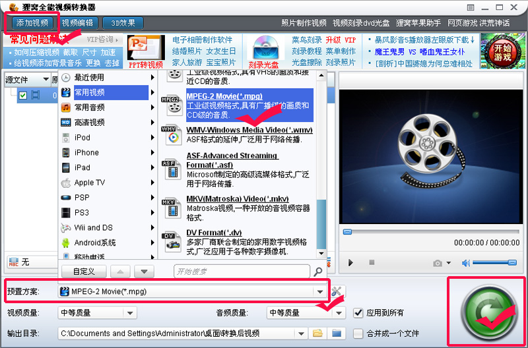Click the Apple TV logo icon
528x348 pixels.
[65, 183]
